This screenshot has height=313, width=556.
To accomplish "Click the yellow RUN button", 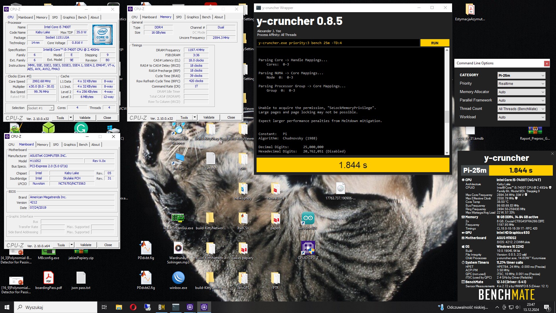I will [435, 43].
